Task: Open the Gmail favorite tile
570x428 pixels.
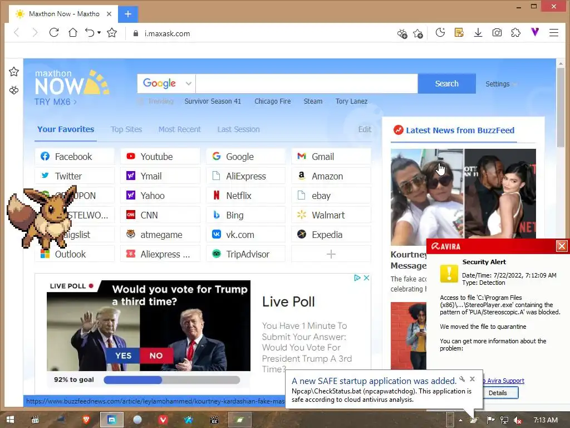Action: [x=331, y=157]
